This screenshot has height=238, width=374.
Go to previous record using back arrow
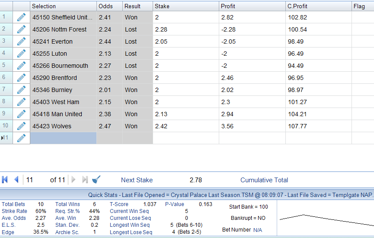pyautogui.click(x=16, y=180)
